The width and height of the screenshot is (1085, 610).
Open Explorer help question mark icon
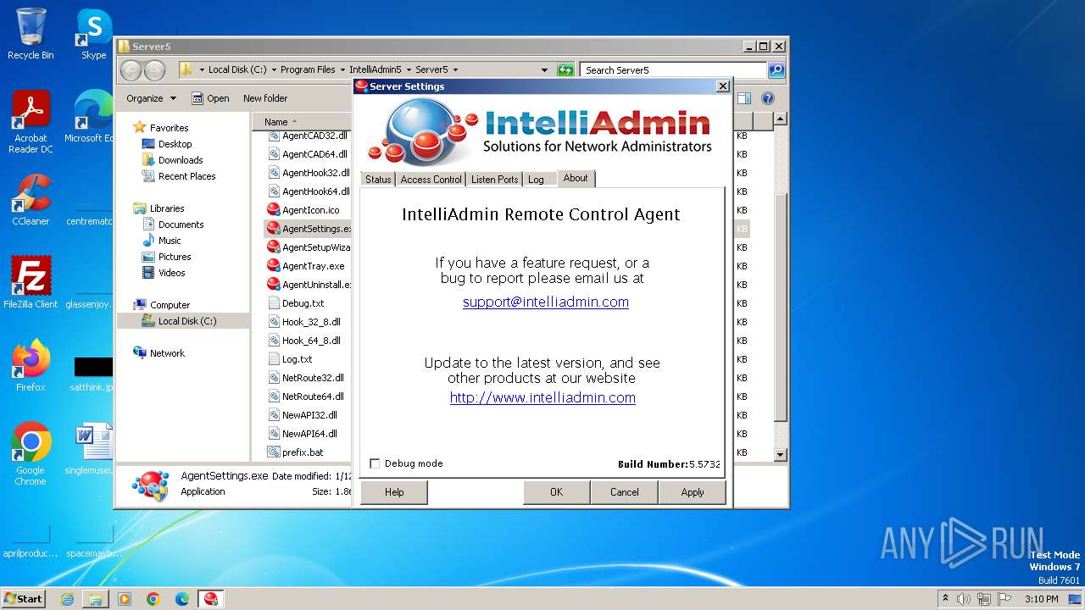(x=767, y=98)
